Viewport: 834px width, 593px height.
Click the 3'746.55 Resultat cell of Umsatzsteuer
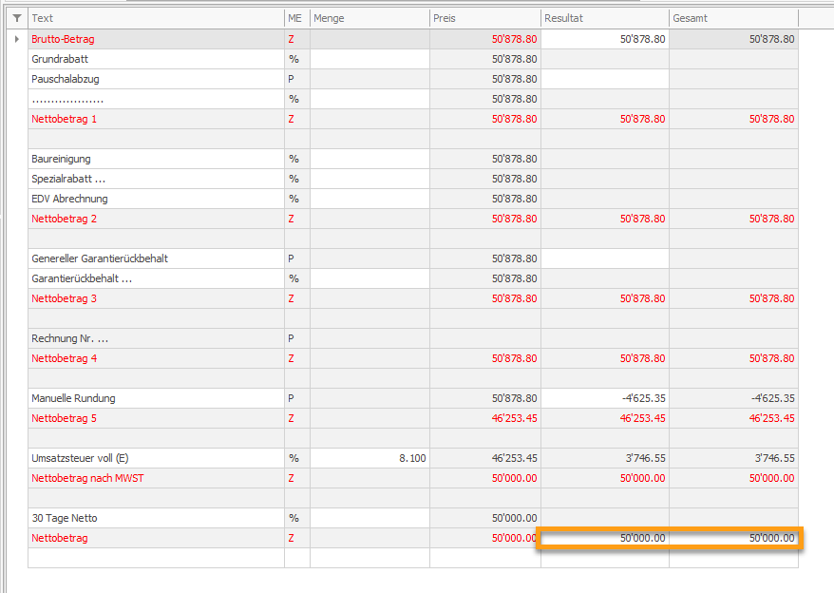point(605,458)
